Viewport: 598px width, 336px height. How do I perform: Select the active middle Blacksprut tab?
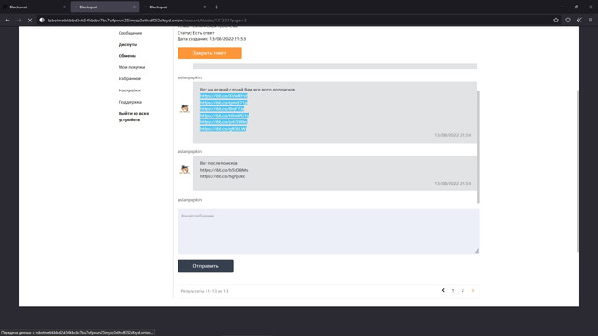105,7
